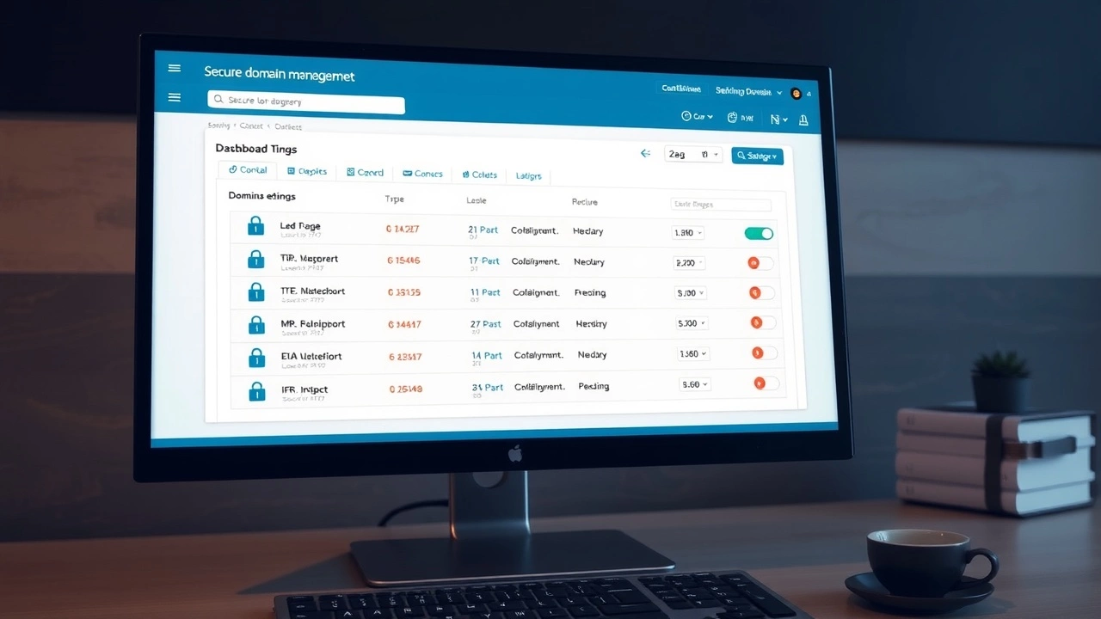The image size is (1101, 619).
Task: Click the 21 Part link in the first row
Action: click(483, 230)
